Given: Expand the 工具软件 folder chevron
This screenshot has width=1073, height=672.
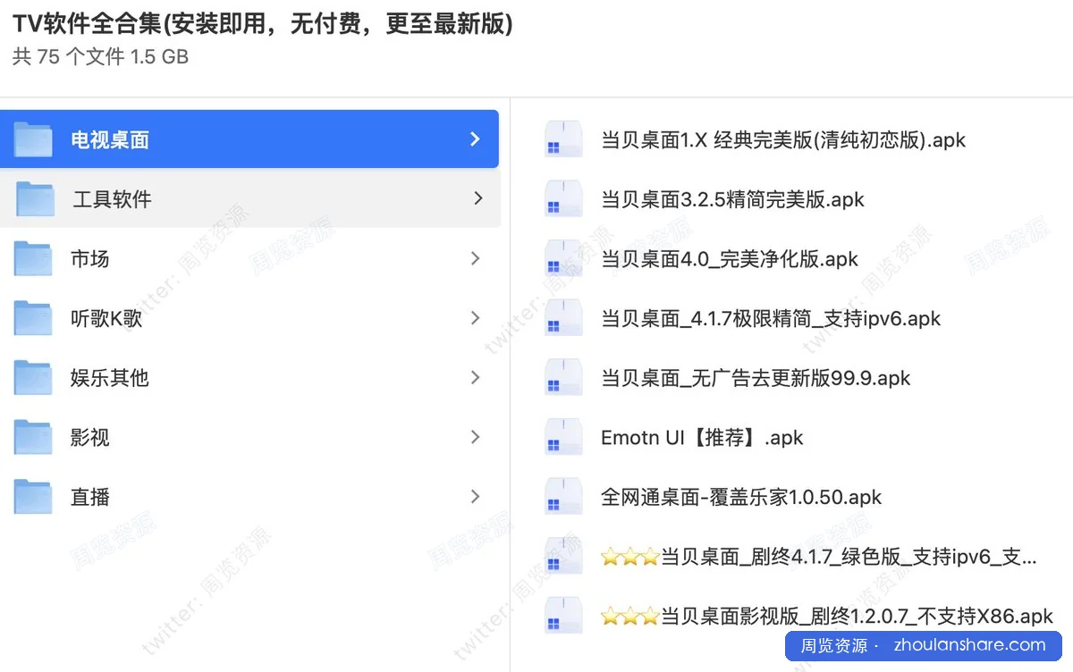Looking at the screenshot, I should click(x=478, y=198).
